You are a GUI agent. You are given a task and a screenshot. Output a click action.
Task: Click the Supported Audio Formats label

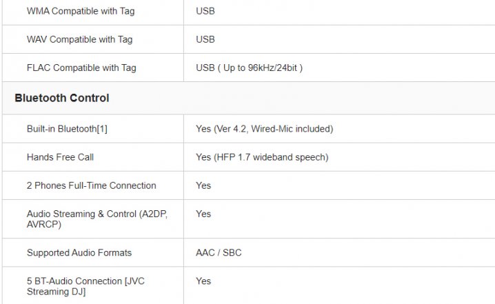click(x=79, y=253)
